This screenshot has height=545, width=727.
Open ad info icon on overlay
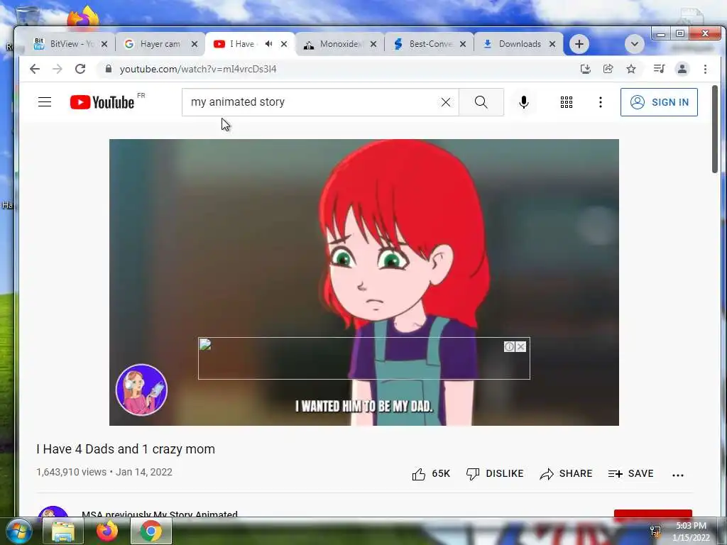coord(509,346)
